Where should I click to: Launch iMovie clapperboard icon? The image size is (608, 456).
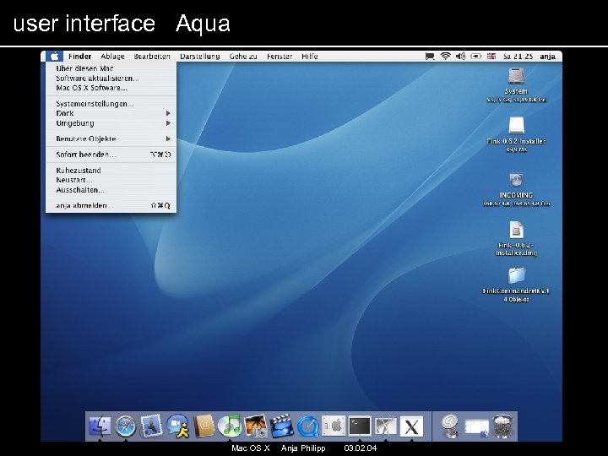[x=281, y=426]
